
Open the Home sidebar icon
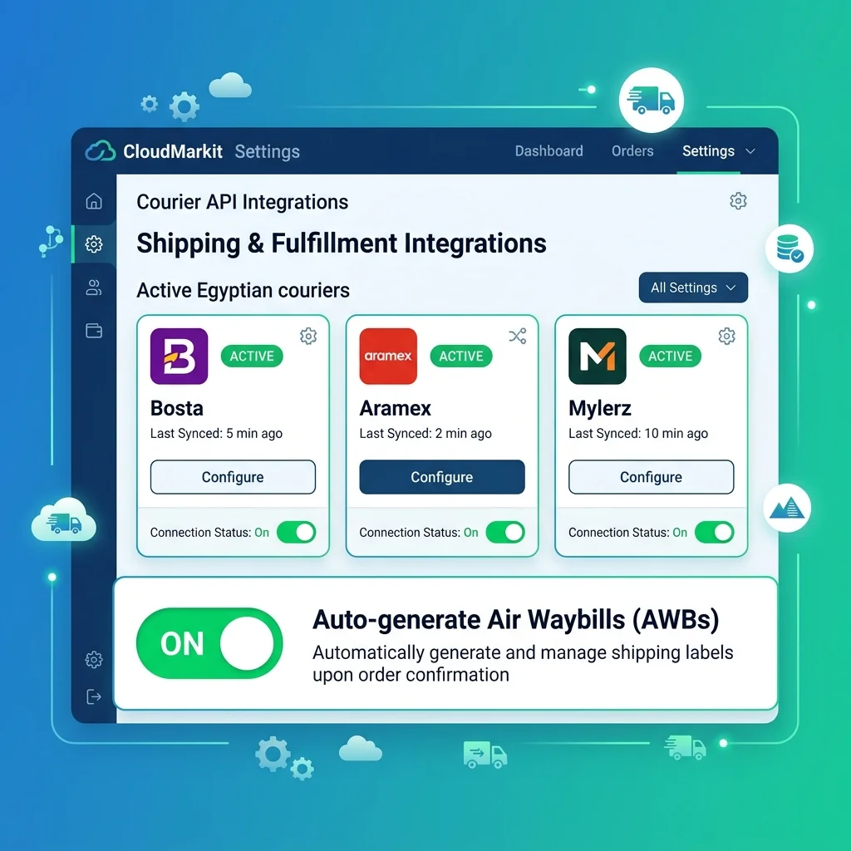coord(94,201)
